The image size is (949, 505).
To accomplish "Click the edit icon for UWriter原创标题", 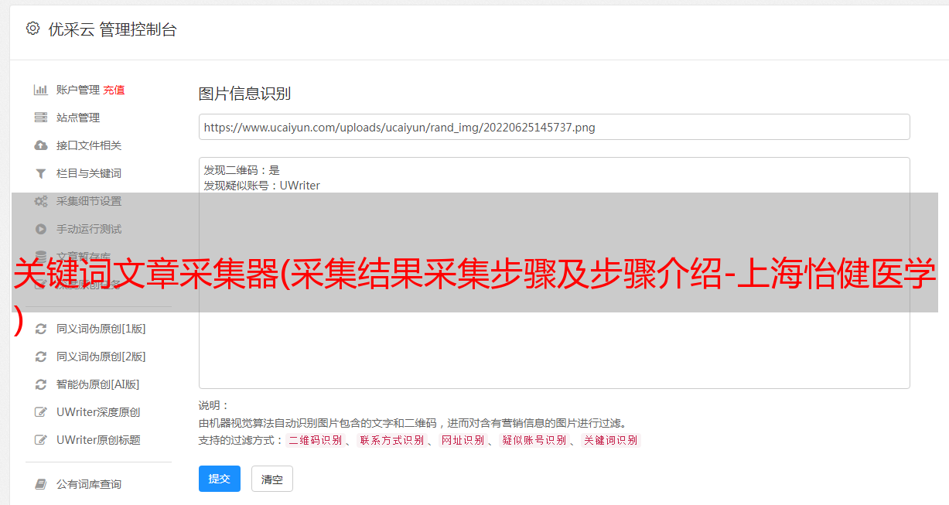I will pos(41,440).
